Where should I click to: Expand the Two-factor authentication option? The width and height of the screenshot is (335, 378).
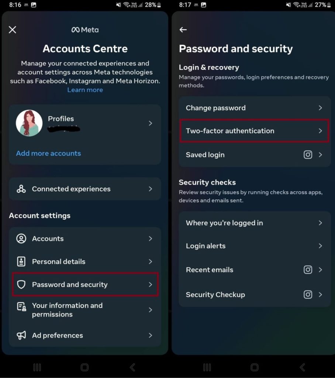pos(255,131)
